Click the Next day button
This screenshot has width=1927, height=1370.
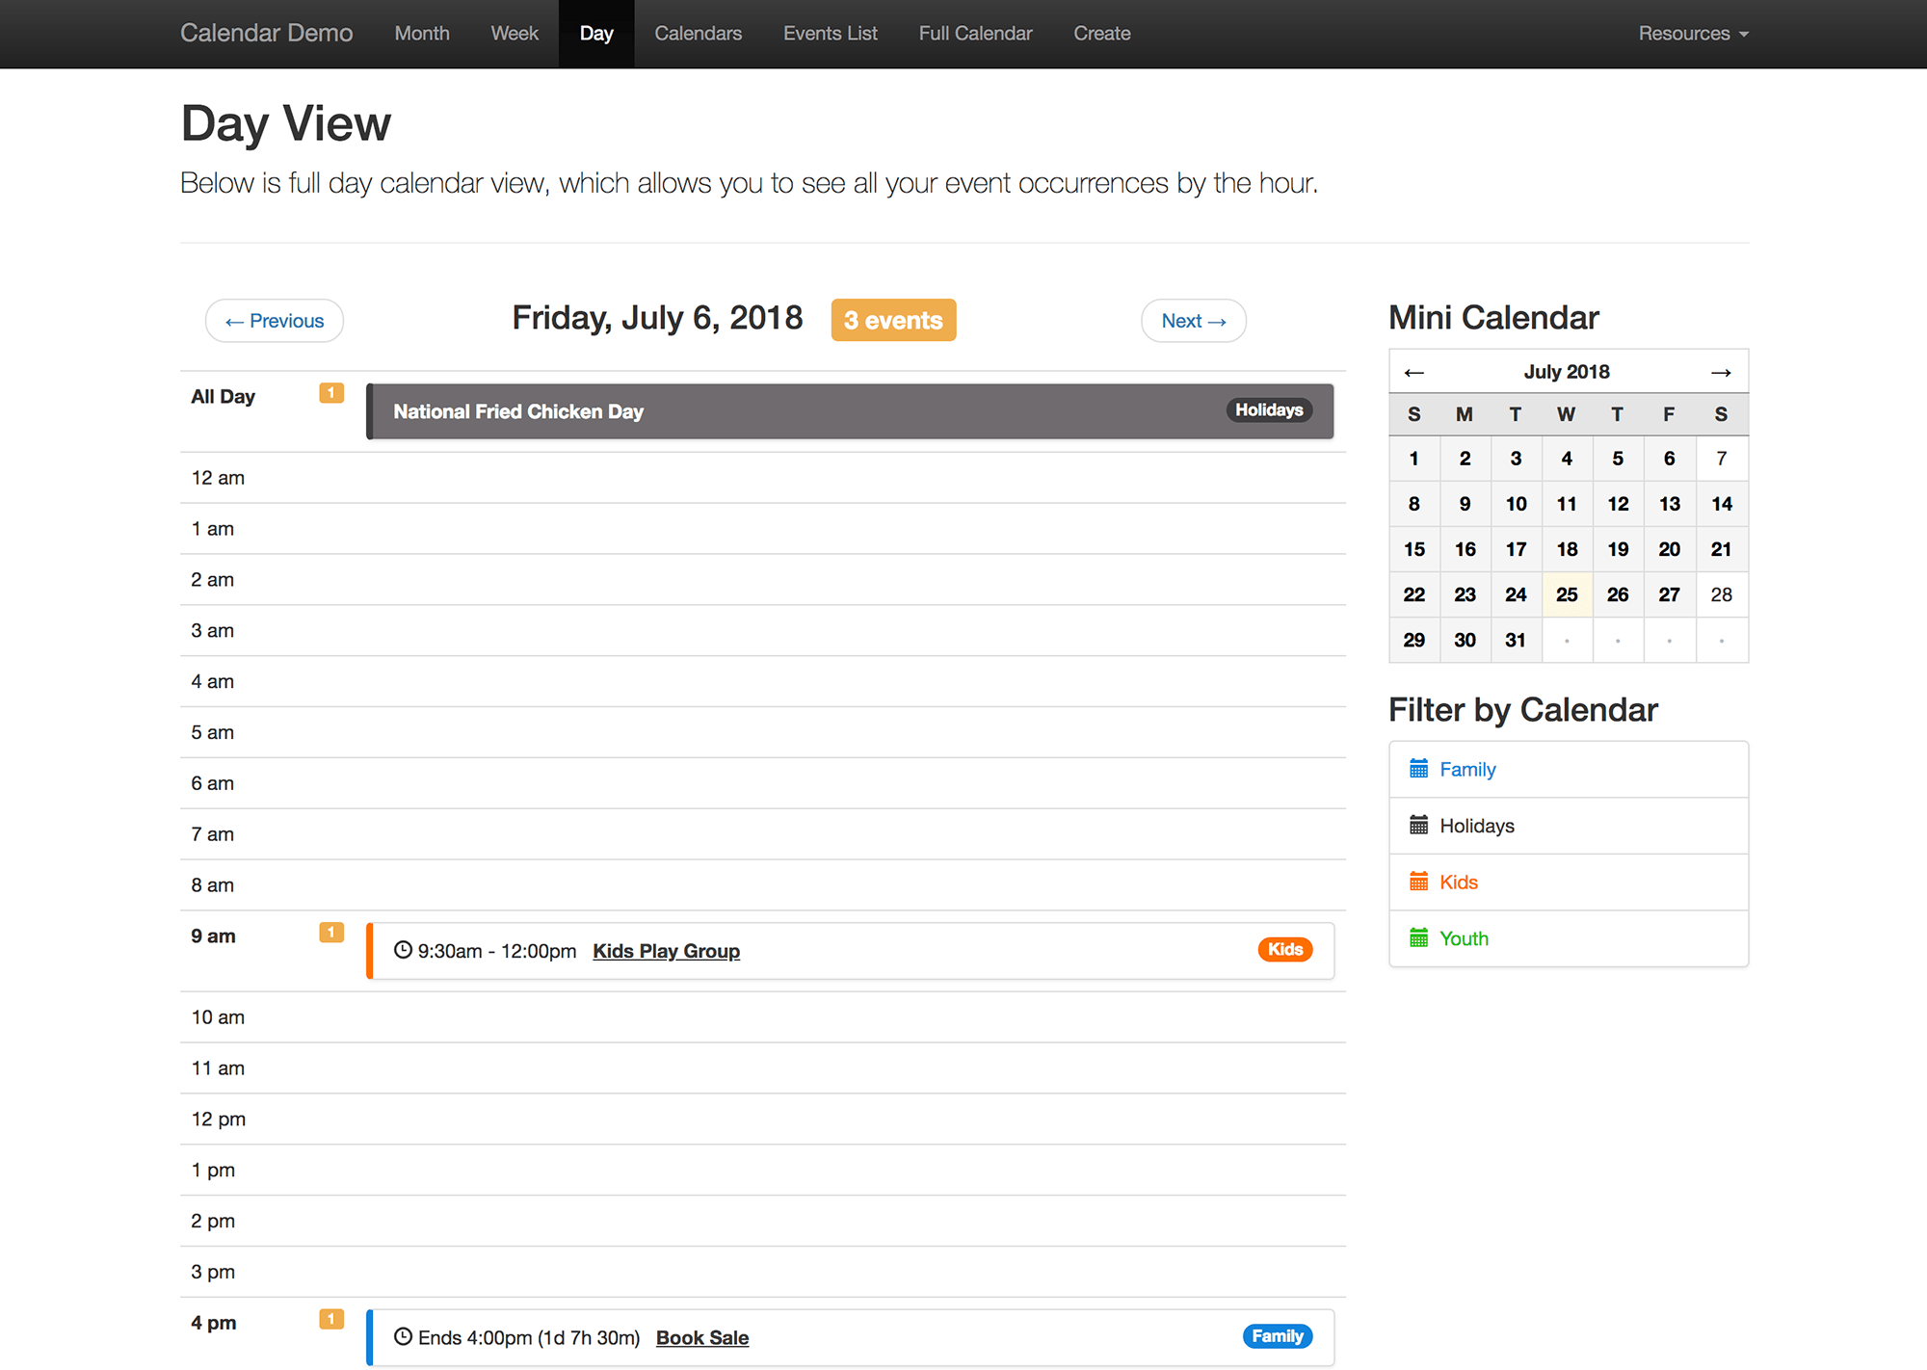[1193, 320]
